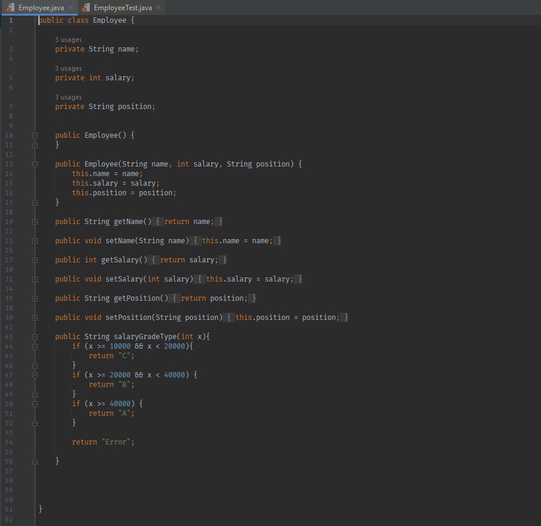Viewport: 541px width, 526px height.
Task: Collapse the salaryGradeType method at line 43
Action: click(35, 337)
